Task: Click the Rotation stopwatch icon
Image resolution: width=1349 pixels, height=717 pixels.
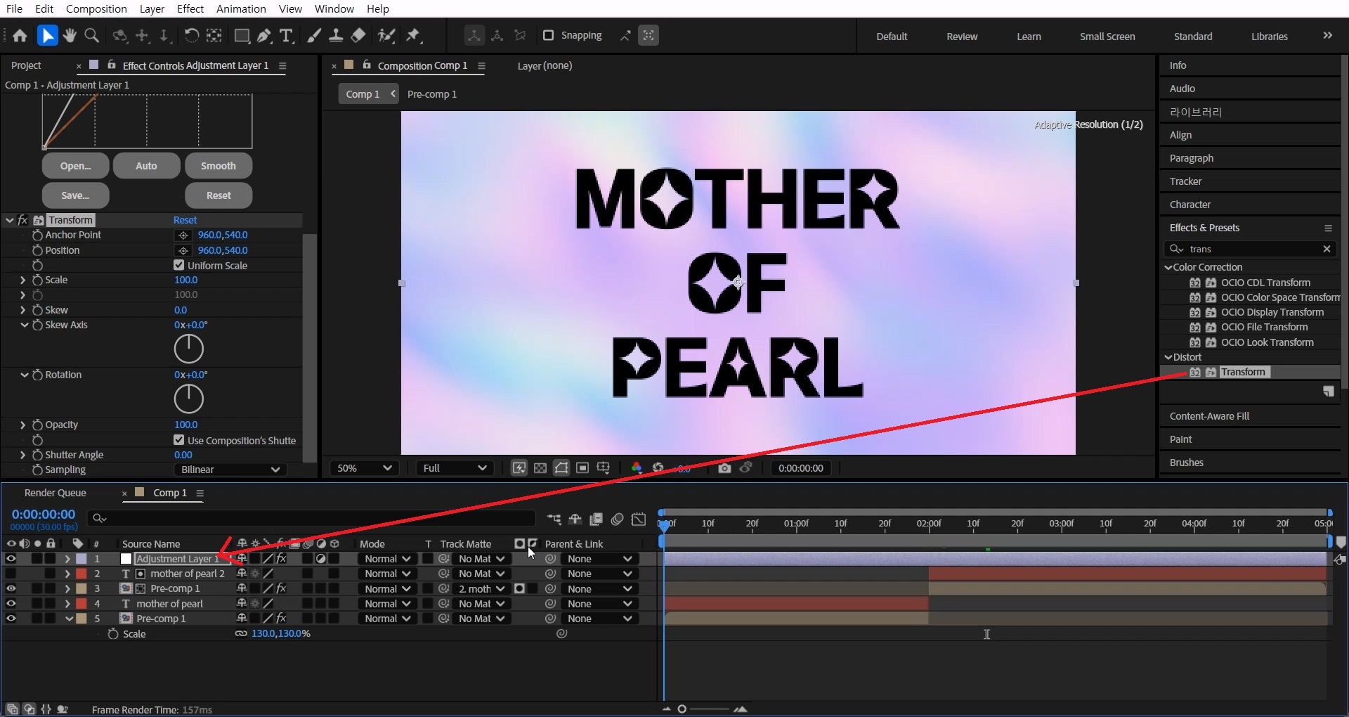Action: [38, 375]
